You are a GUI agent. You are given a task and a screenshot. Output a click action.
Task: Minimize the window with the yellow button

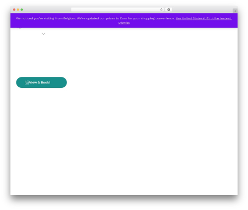[18, 9]
